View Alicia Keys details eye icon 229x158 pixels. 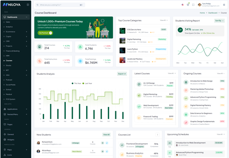102,151
